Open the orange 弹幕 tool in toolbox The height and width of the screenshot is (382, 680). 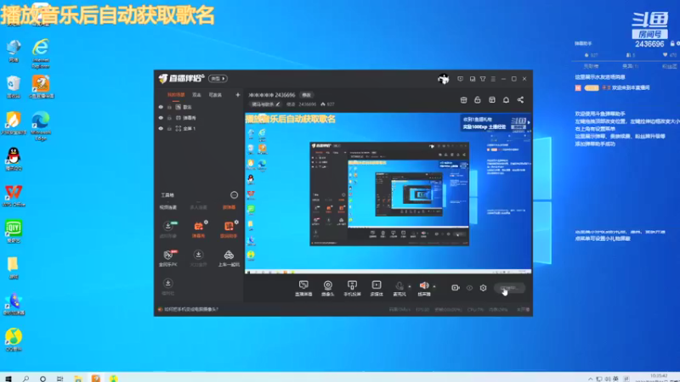pyautogui.click(x=199, y=229)
